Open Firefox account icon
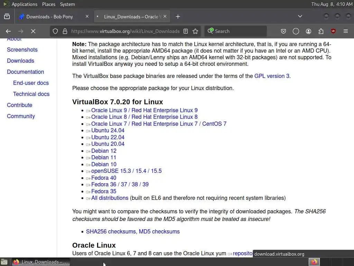354x266 pixels. pos(308,31)
